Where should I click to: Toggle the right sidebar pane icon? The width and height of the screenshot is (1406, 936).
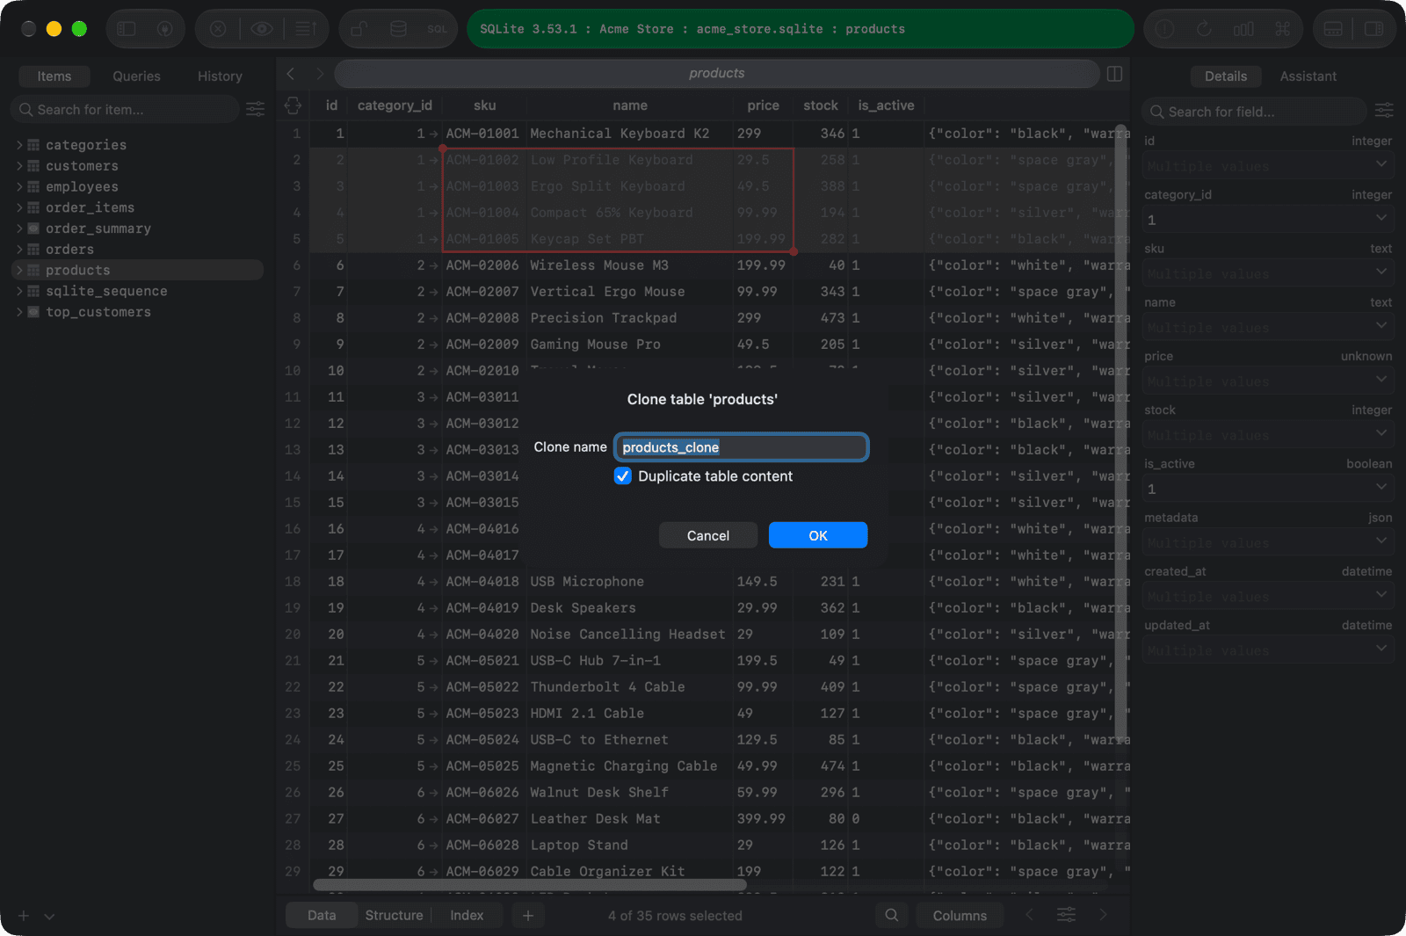pos(1373,29)
